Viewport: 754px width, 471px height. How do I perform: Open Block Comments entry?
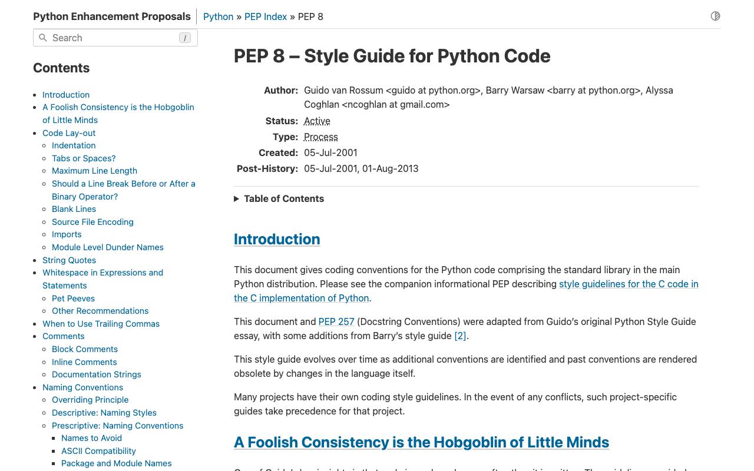click(x=85, y=349)
